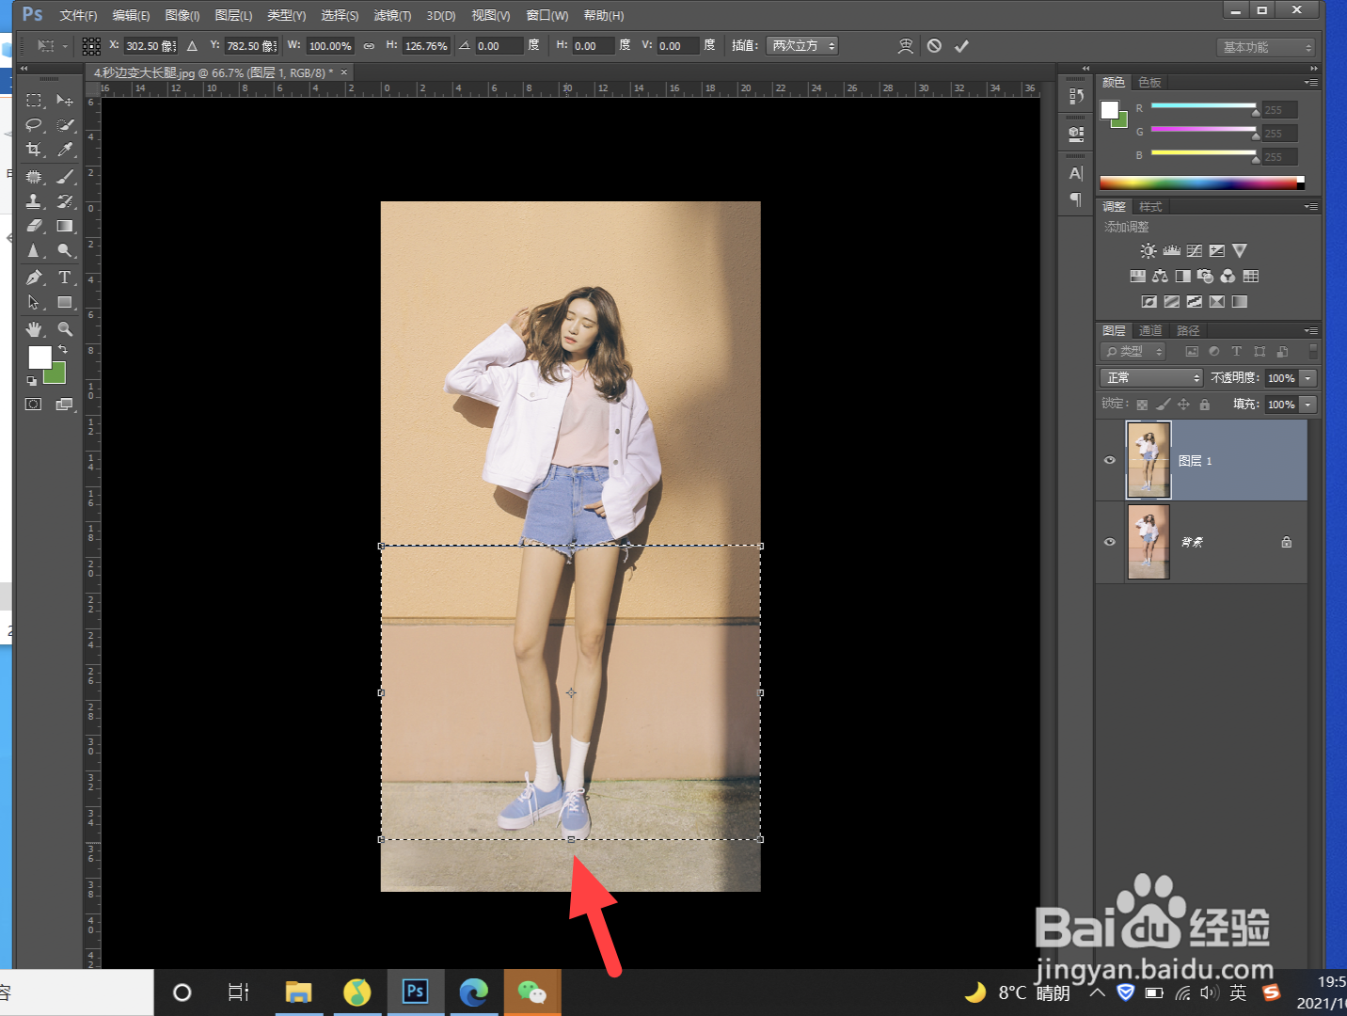Switch to warp mode
This screenshot has height=1016, width=1347.
[906, 46]
